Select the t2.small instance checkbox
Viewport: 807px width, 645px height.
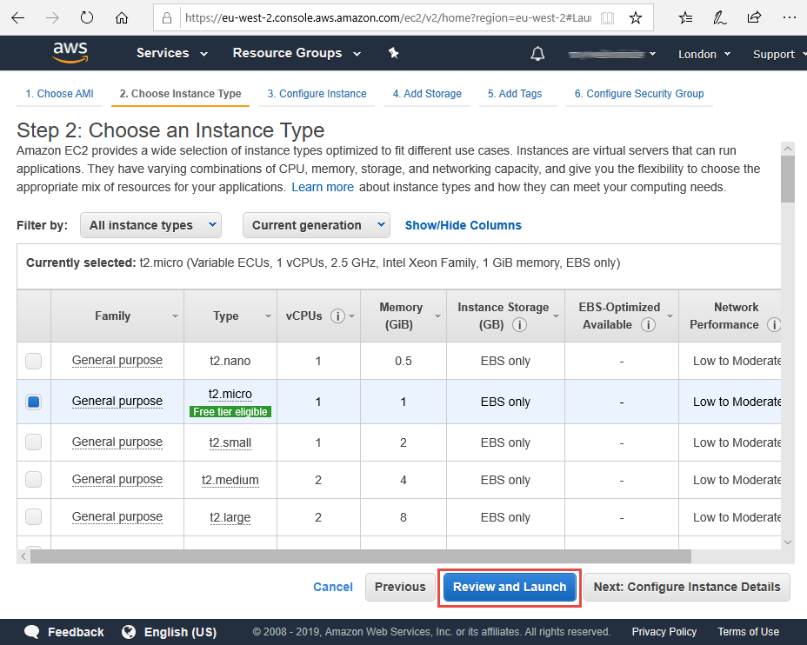click(33, 442)
